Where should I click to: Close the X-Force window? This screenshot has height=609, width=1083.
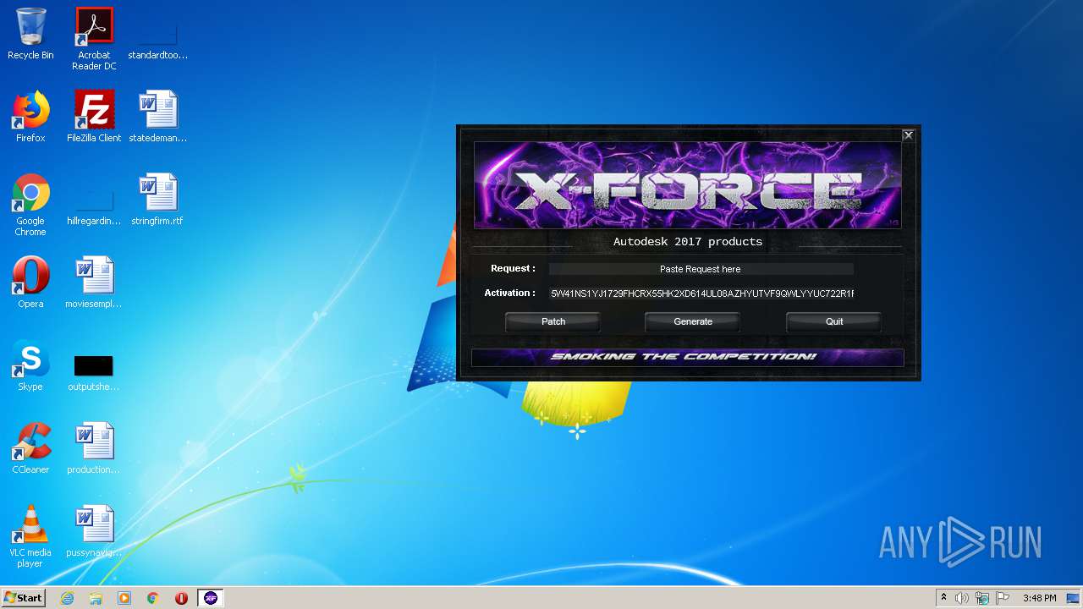click(908, 135)
